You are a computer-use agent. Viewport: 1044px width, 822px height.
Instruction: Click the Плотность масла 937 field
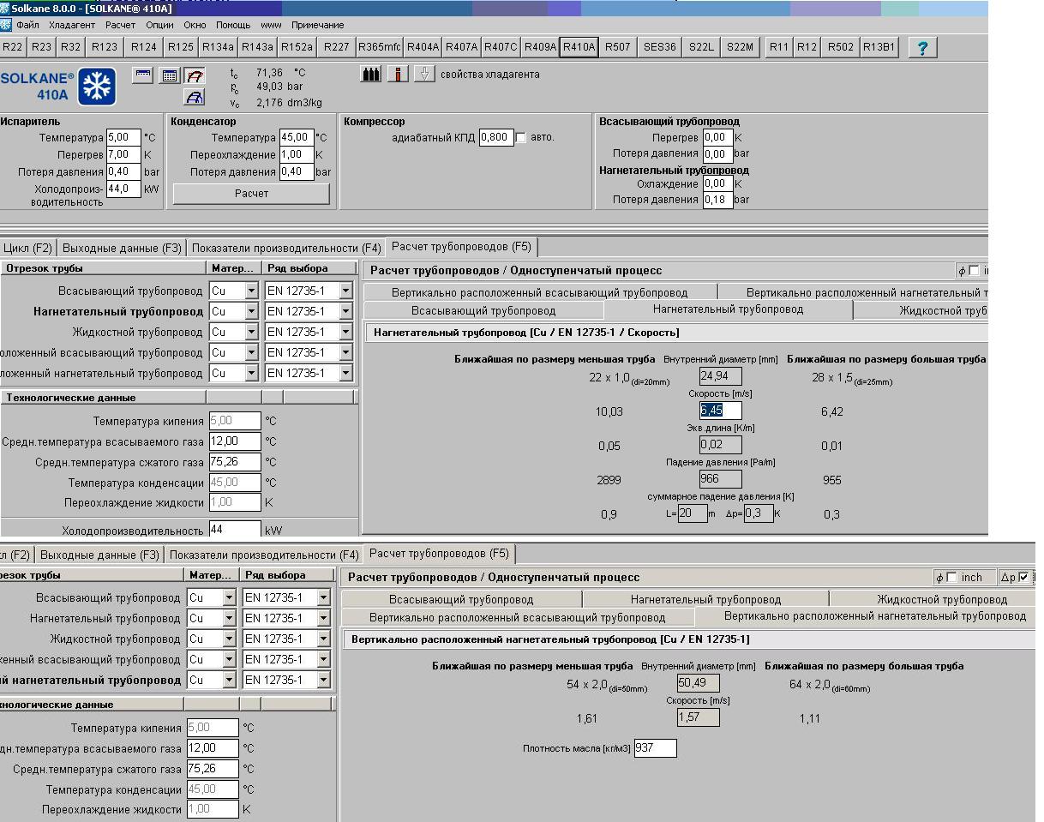[655, 748]
